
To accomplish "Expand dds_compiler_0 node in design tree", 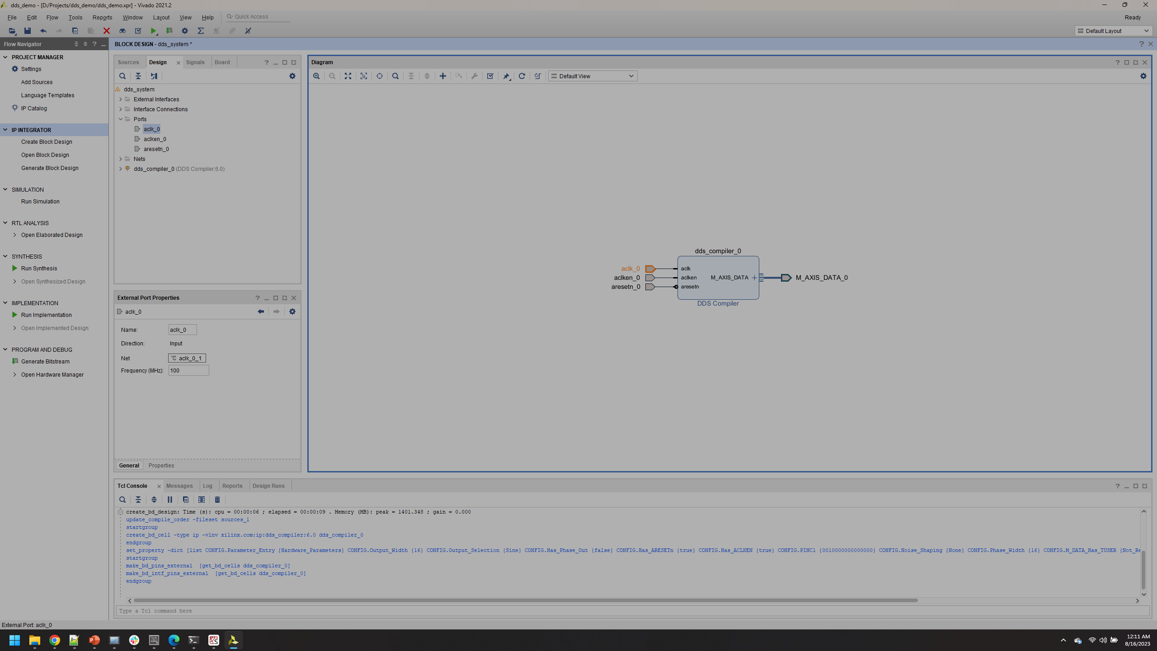I will pos(121,169).
